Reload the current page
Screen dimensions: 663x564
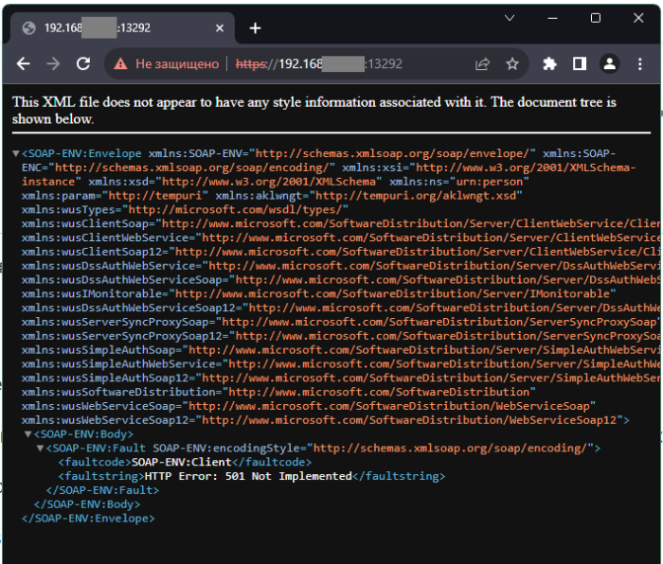point(83,64)
